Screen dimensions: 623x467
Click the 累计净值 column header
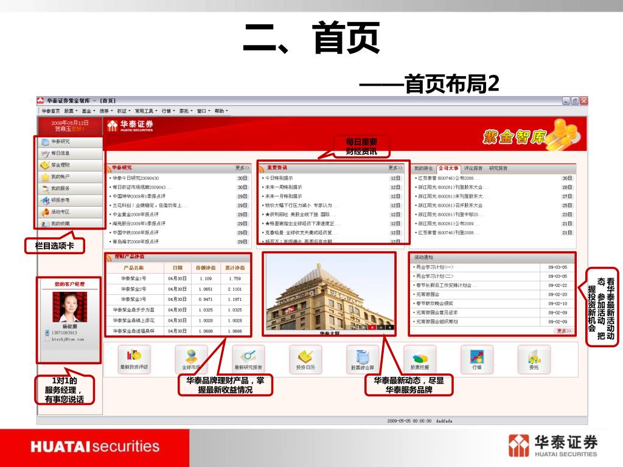coord(235,268)
